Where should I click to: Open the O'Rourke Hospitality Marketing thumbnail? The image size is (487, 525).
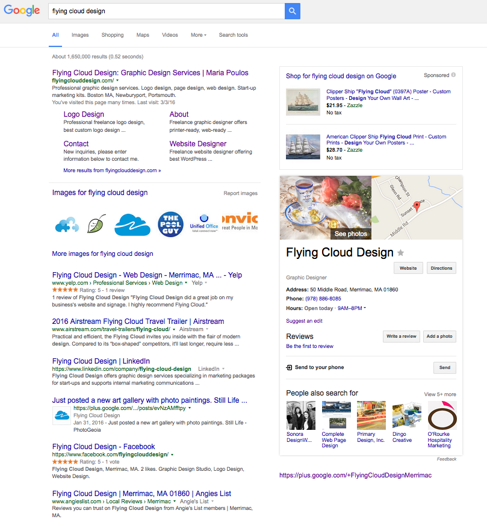442,415
